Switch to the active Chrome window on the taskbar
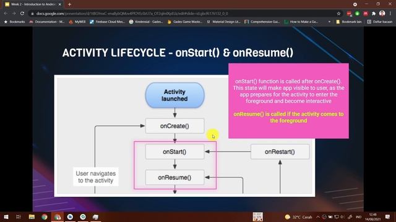 pyautogui.click(x=58, y=216)
